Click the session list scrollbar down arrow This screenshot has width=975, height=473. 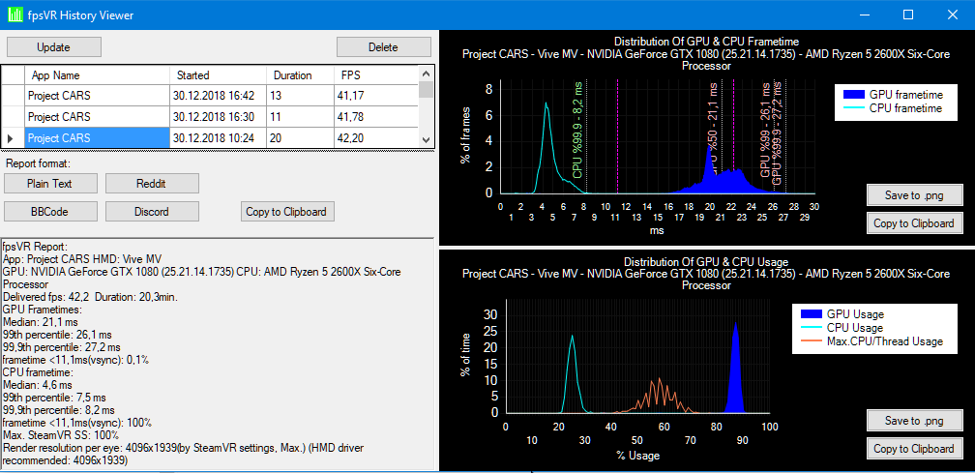(426, 141)
